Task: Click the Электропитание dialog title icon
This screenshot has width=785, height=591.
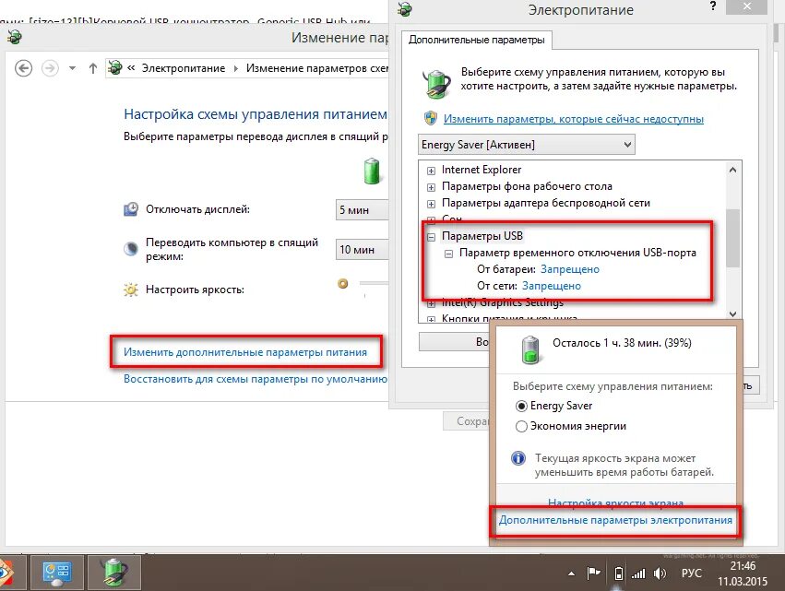Action: click(x=405, y=8)
